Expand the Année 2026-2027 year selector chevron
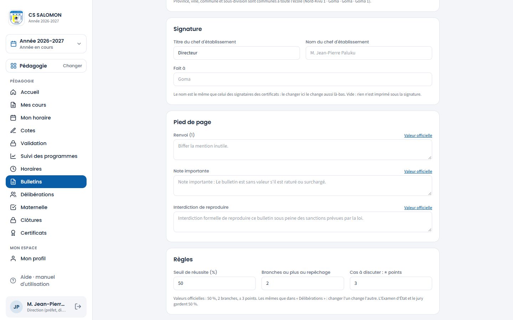 pyautogui.click(x=79, y=44)
